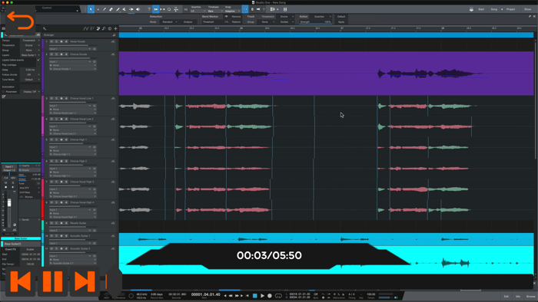Select the Bend tool in toolbar

pyautogui.click(x=131, y=9)
